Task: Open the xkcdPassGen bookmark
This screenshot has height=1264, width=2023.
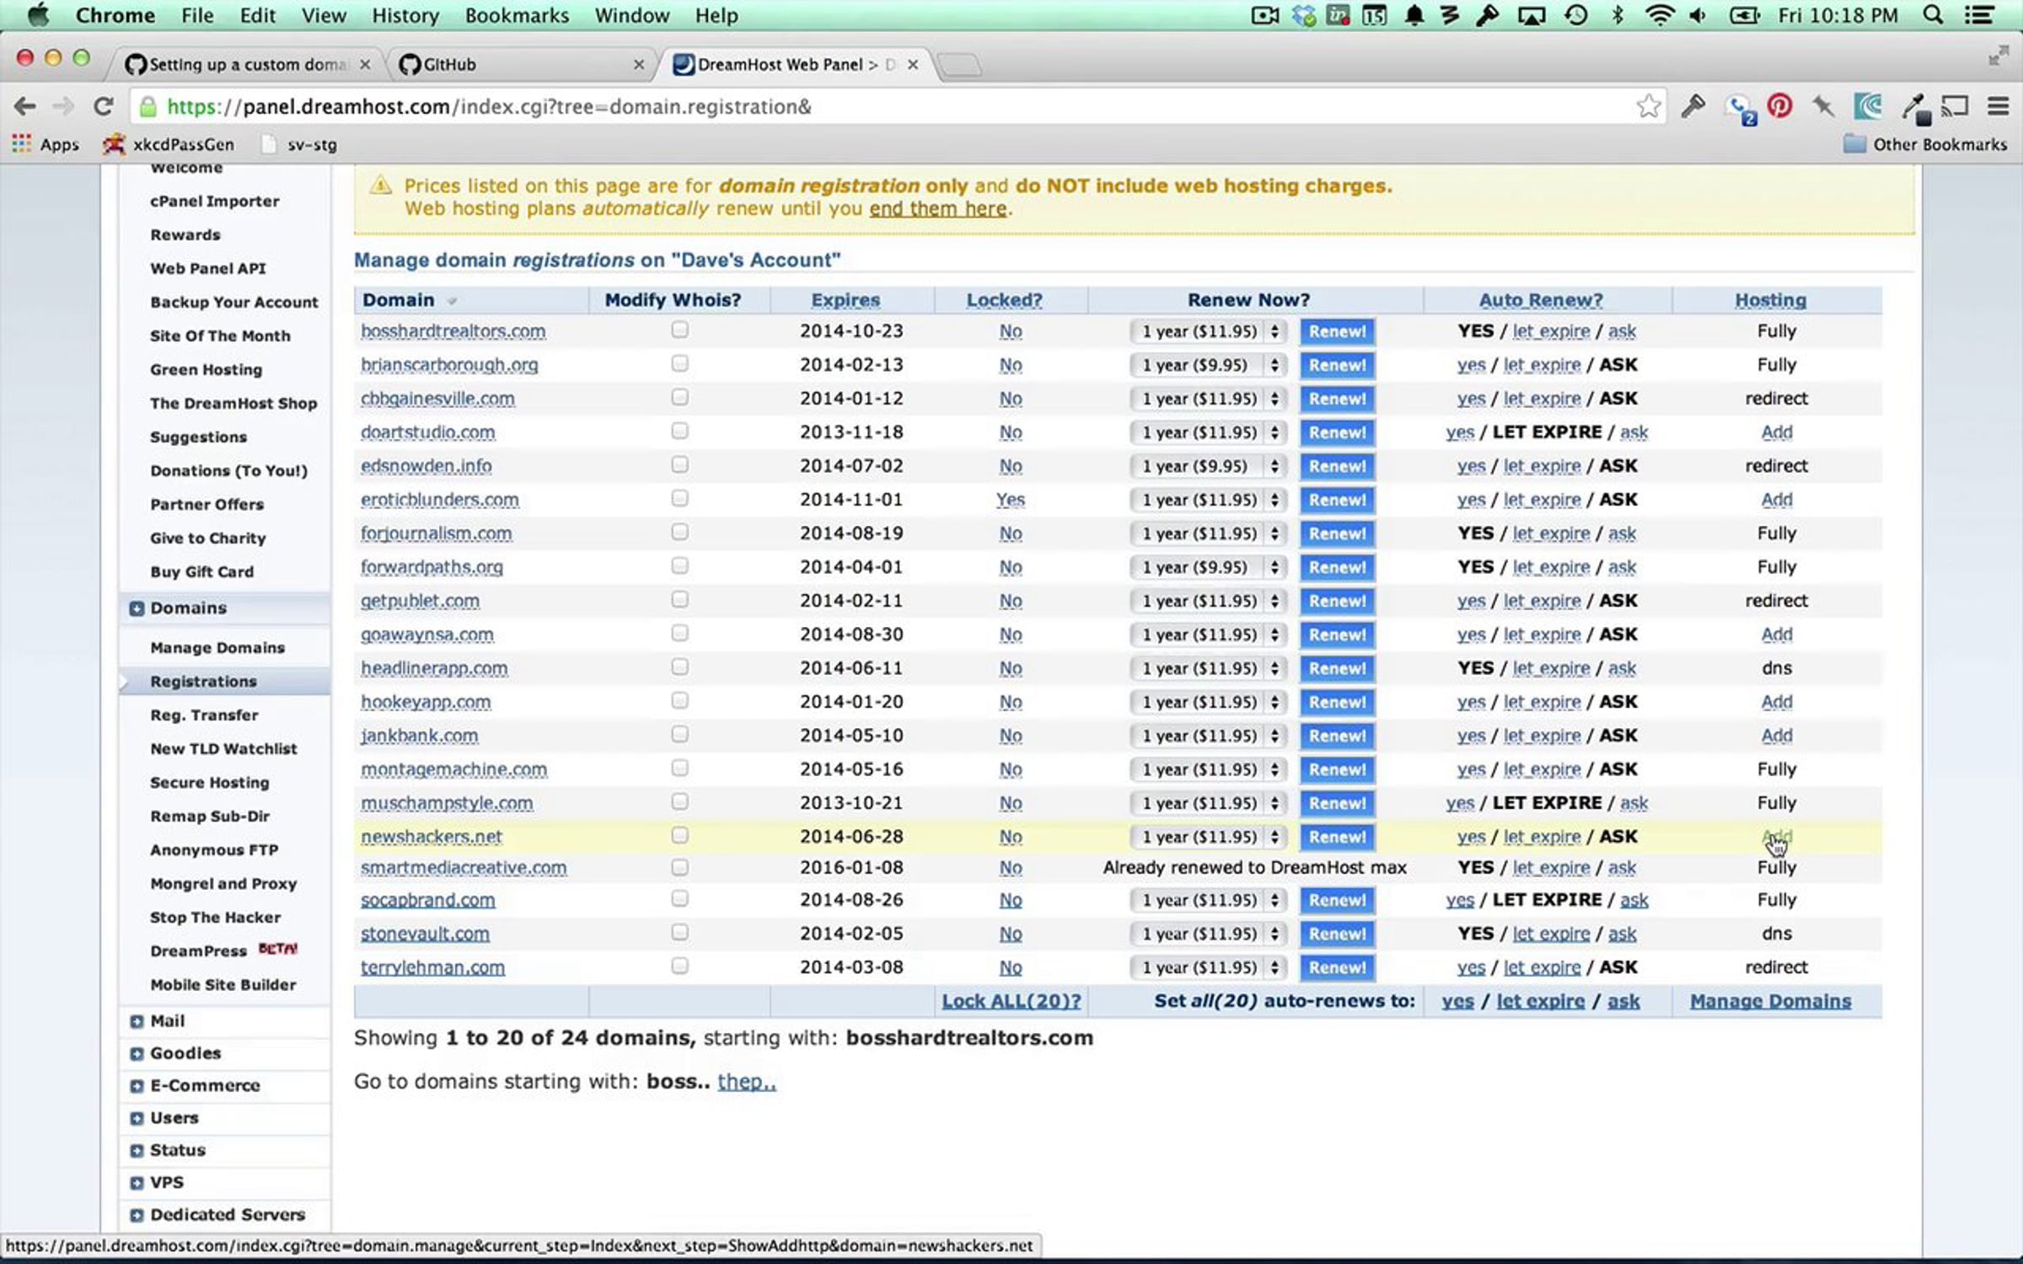Action: [169, 144]
